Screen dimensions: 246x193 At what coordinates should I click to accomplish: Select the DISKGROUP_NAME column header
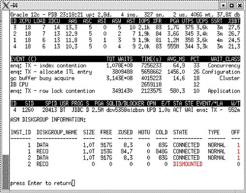tap(57, 132)
